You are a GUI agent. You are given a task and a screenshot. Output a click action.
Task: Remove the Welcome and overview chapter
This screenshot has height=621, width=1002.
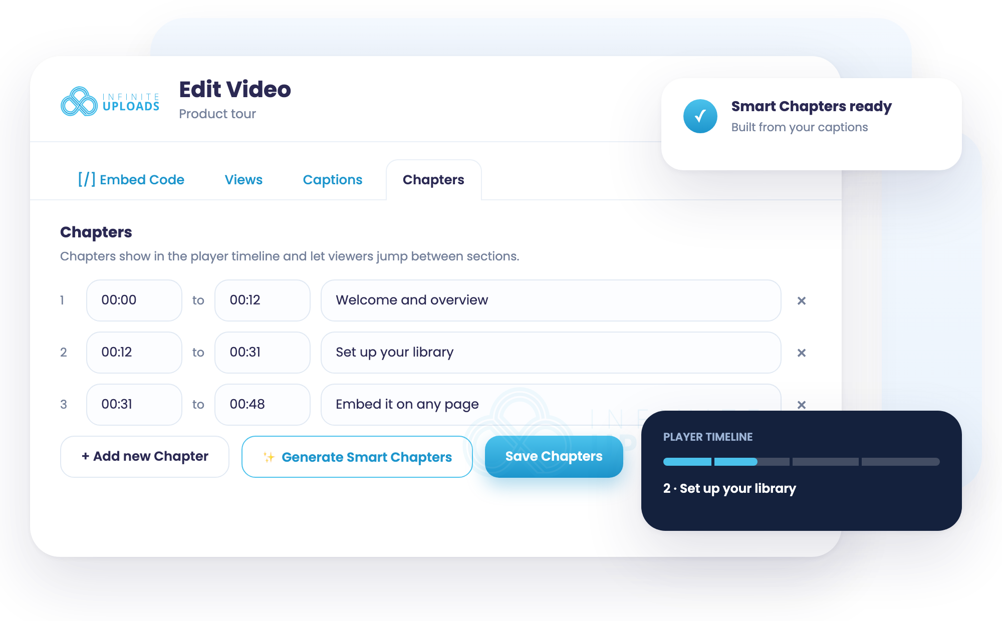801,300
